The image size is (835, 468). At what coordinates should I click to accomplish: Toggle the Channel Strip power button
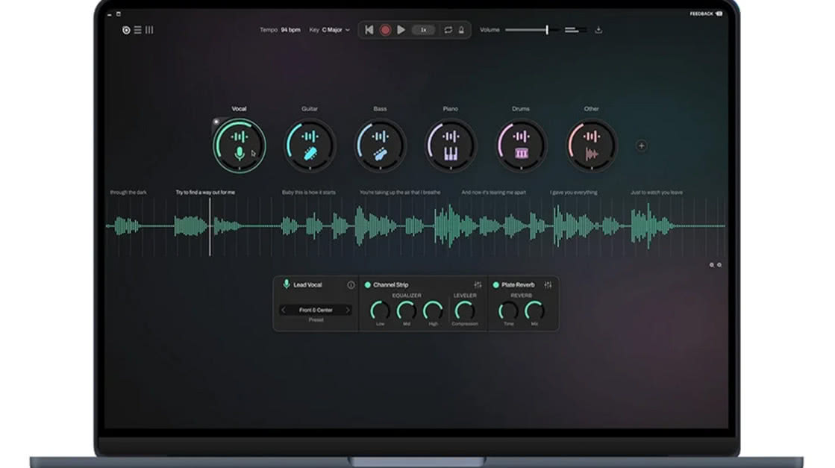point(367,285)
